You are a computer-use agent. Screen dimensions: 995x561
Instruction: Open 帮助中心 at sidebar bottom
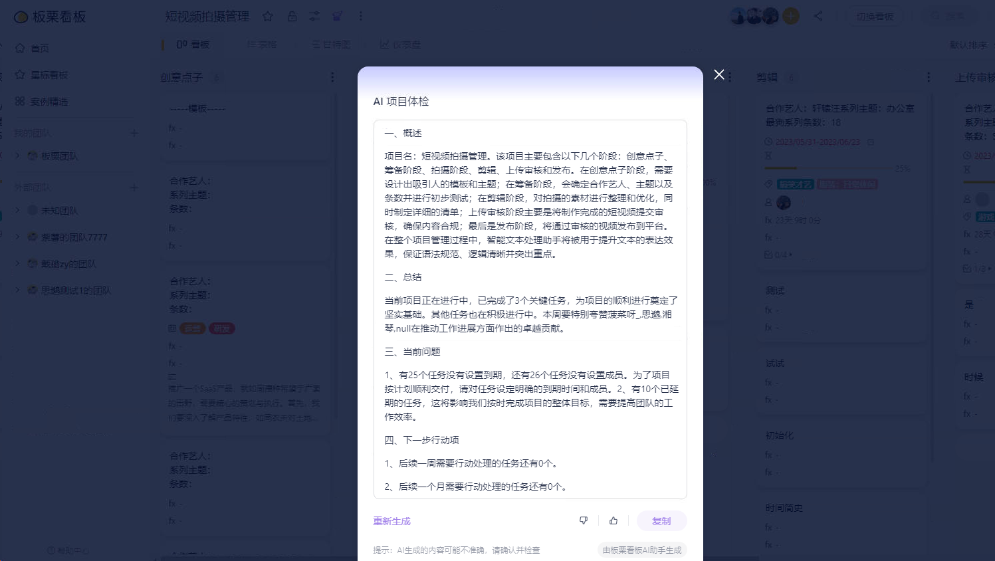[x=68, y=550]
